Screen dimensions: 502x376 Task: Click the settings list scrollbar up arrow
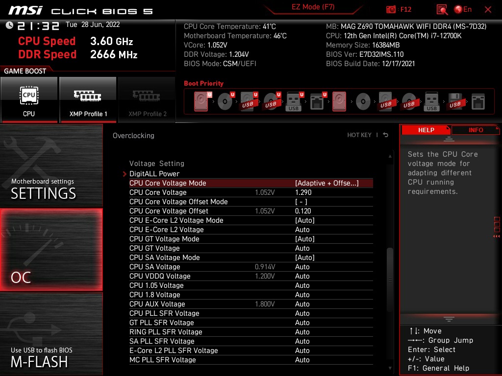(x=390, y=156)
